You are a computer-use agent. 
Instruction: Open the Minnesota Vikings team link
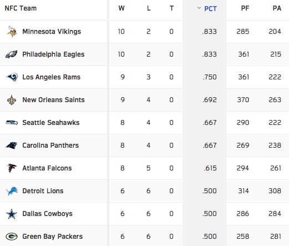[52, 32]
